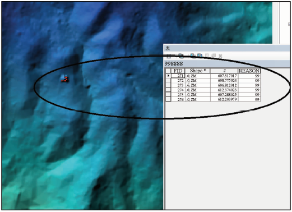This screenshot has width=292, height=212.
Task: Click the Clear Selection icon
Action: (207, 56)
